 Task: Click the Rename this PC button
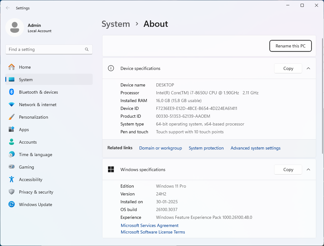coord(290,46)
